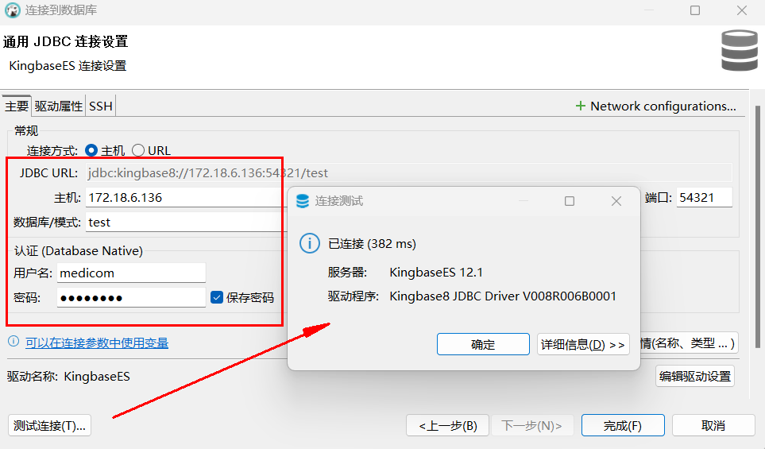The height and width of the screenshot is (449, 765).
Task: Click the <上一步(B) button
Action: click(448, 426)
